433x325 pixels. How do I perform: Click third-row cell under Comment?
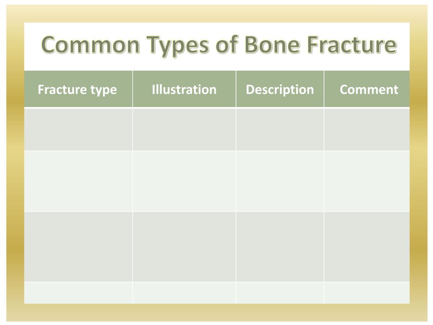pos(367,247)
